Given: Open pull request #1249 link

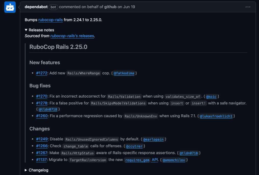Looking at the screenshot, I should click(42, 139).
